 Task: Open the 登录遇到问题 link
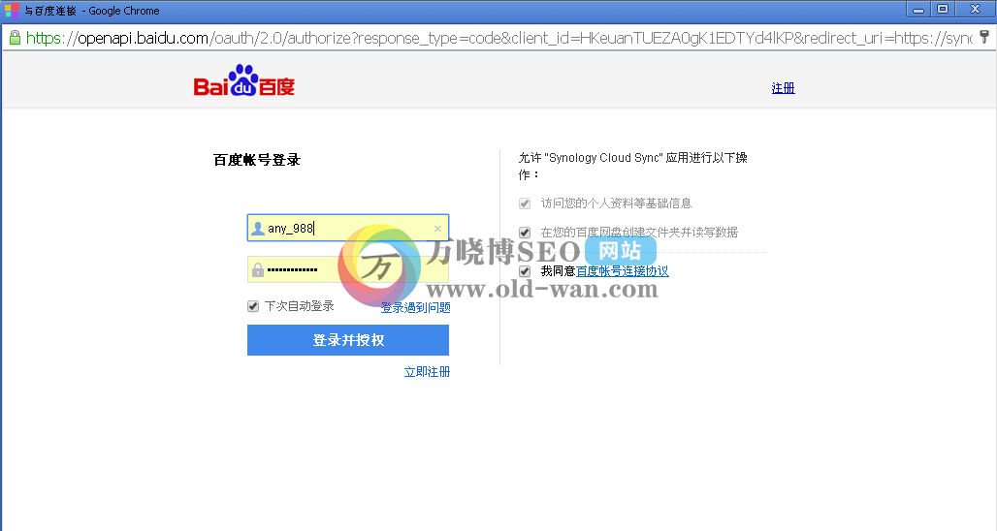pyautogui.click(x=416, y=307)
